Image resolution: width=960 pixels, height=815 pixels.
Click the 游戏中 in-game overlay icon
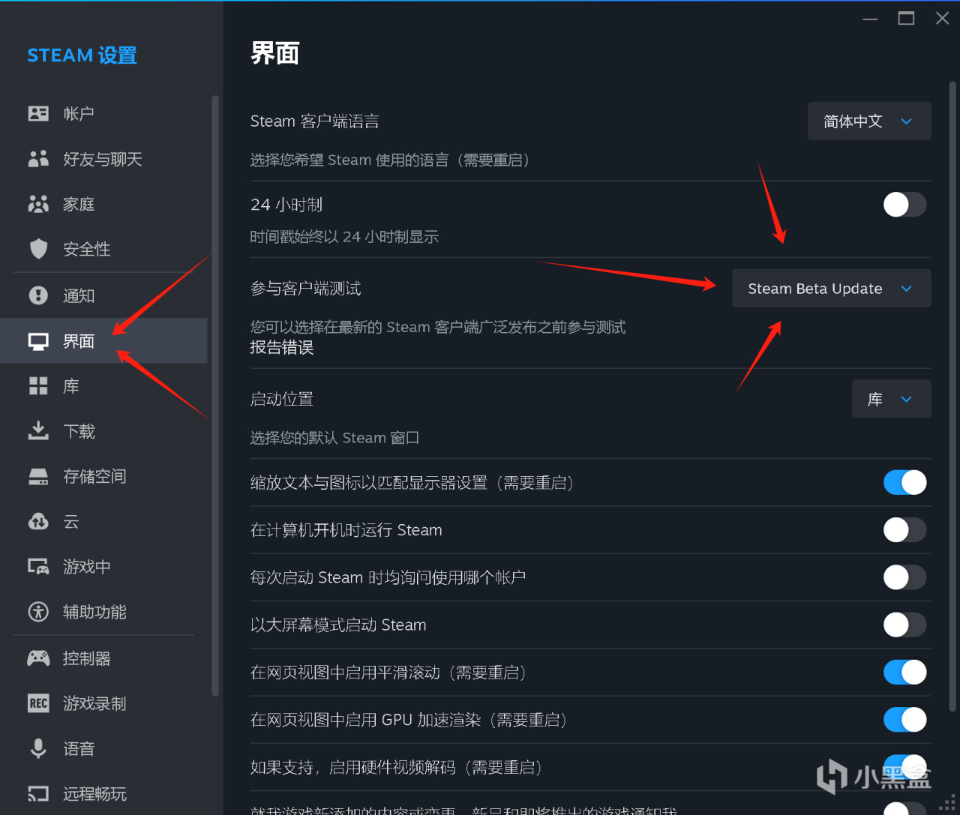click(38, 567)
